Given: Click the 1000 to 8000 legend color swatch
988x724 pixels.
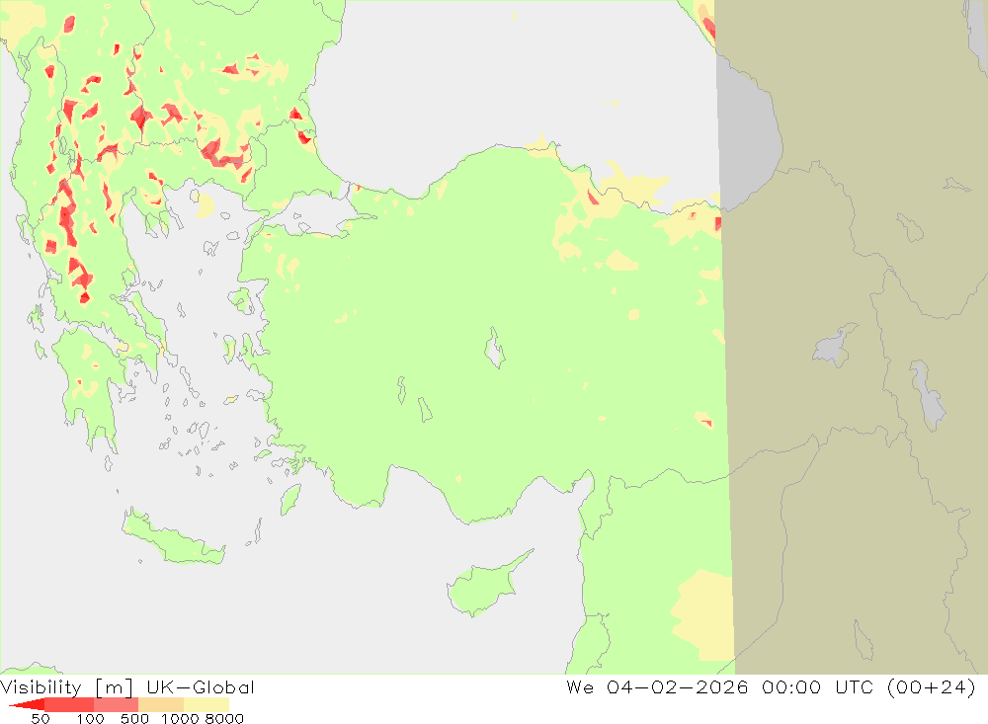Looking at the screenshot, I should tap(206, 704).
